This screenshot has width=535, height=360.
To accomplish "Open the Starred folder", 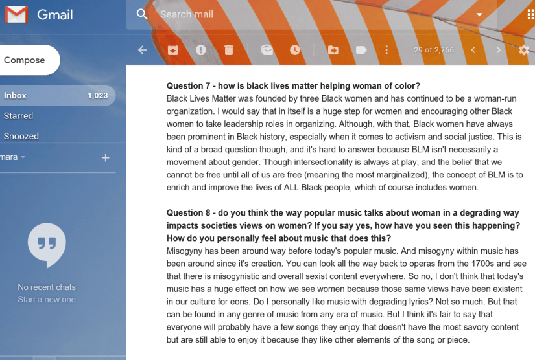I will point(18,116).
